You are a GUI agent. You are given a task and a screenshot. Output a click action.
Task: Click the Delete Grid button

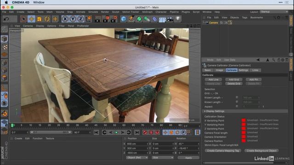(234, 83)
